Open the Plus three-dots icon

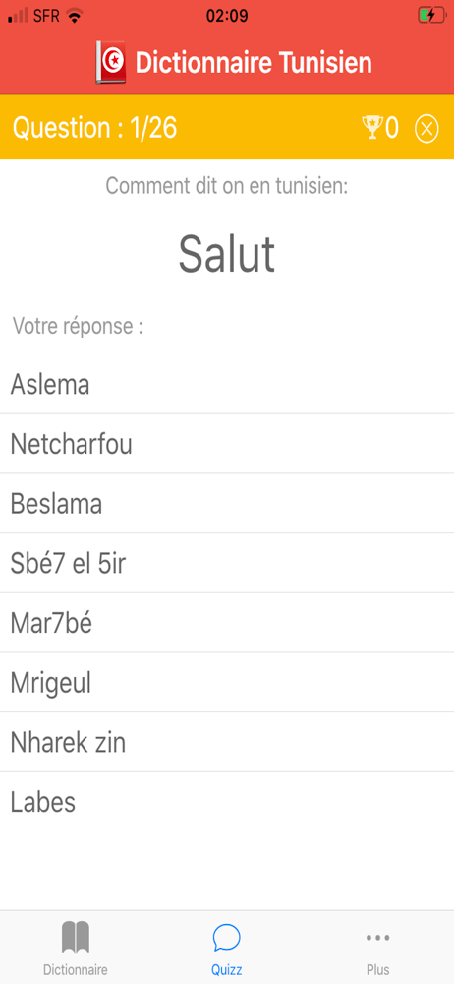[378, 938]
